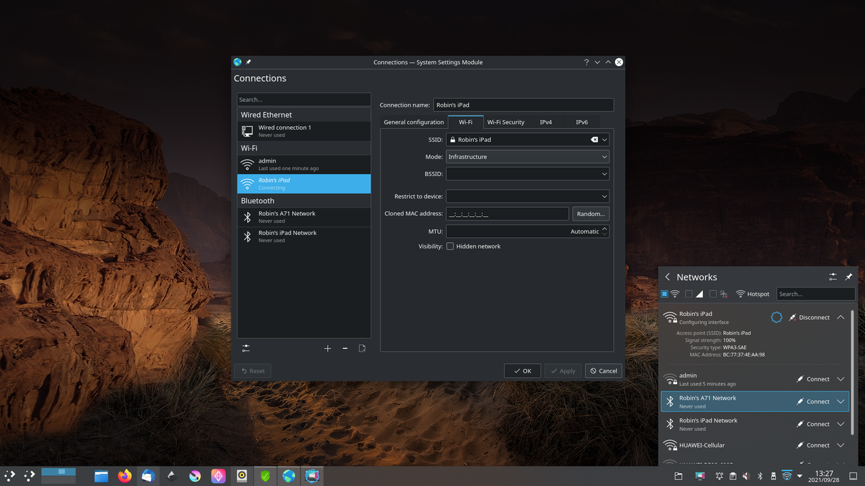Generate a Random cloned MAC address
This screenshot has width=865, height=486.
point(591,213)
